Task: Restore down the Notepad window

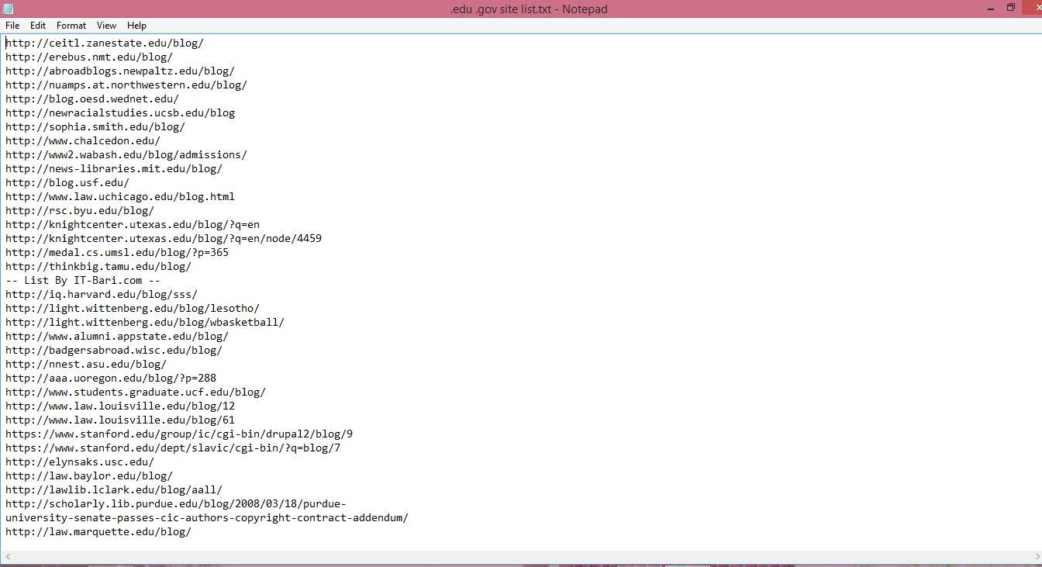Action: point(1011,9)
